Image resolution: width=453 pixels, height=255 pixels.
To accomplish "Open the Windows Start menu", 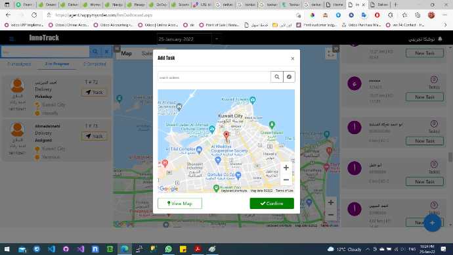I will [7, 249].
